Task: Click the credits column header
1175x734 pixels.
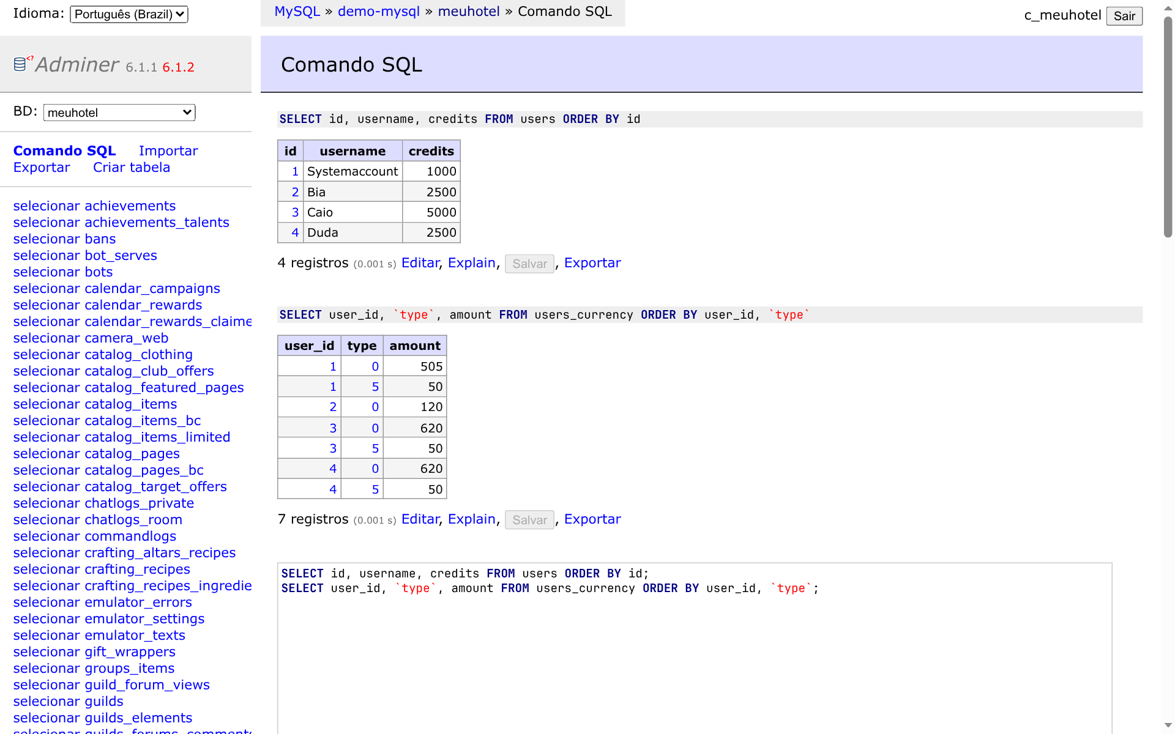Action: (431, 151)
